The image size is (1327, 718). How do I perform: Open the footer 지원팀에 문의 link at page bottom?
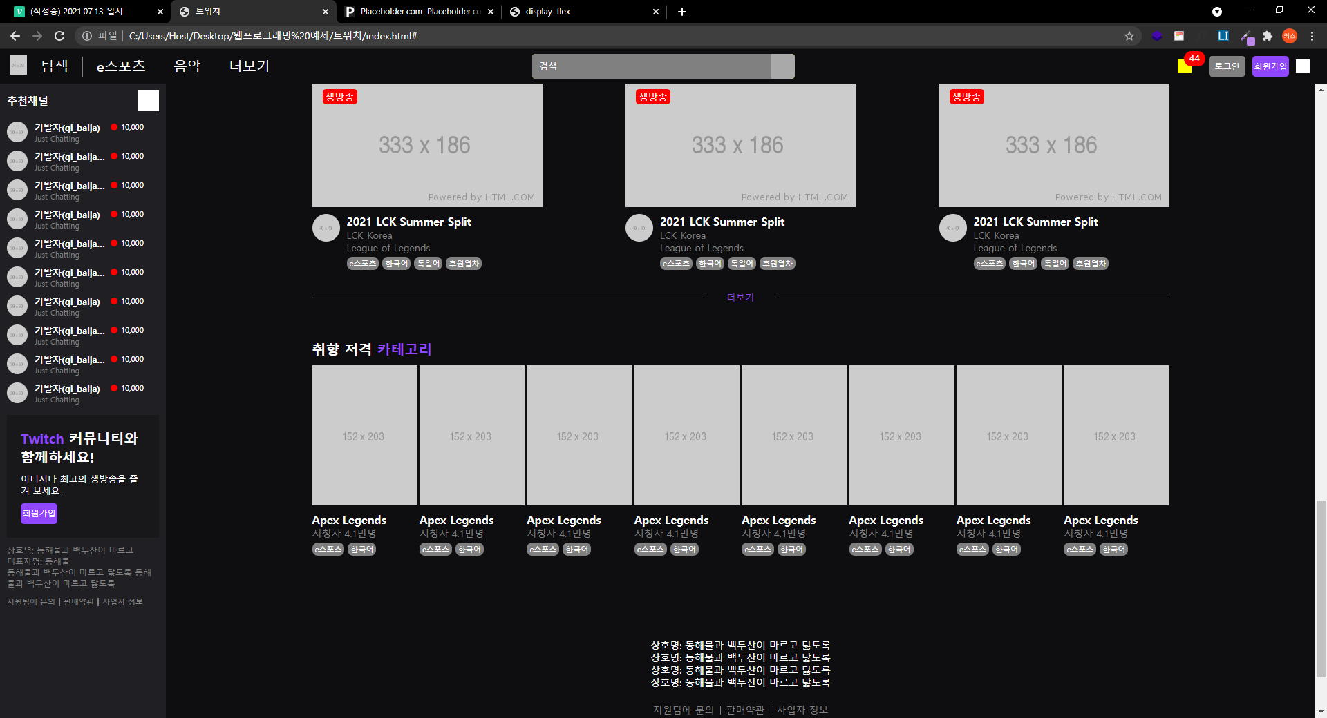tap(683, 710)
